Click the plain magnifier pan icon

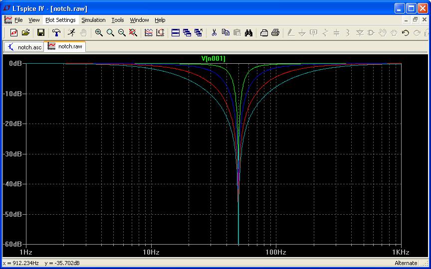(x=110, y=33)
